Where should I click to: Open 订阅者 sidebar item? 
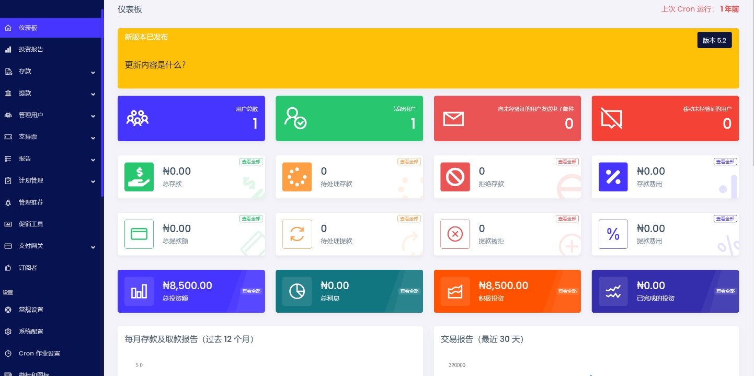[50, 268]
